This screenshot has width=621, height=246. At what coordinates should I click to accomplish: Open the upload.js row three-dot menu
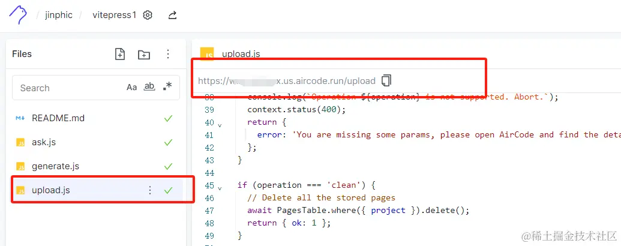(x=150, y=191)
